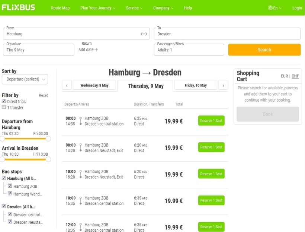Click the To field containing Dresden
305x232 pixels.
pyautogui.click(x=227, y=34)
